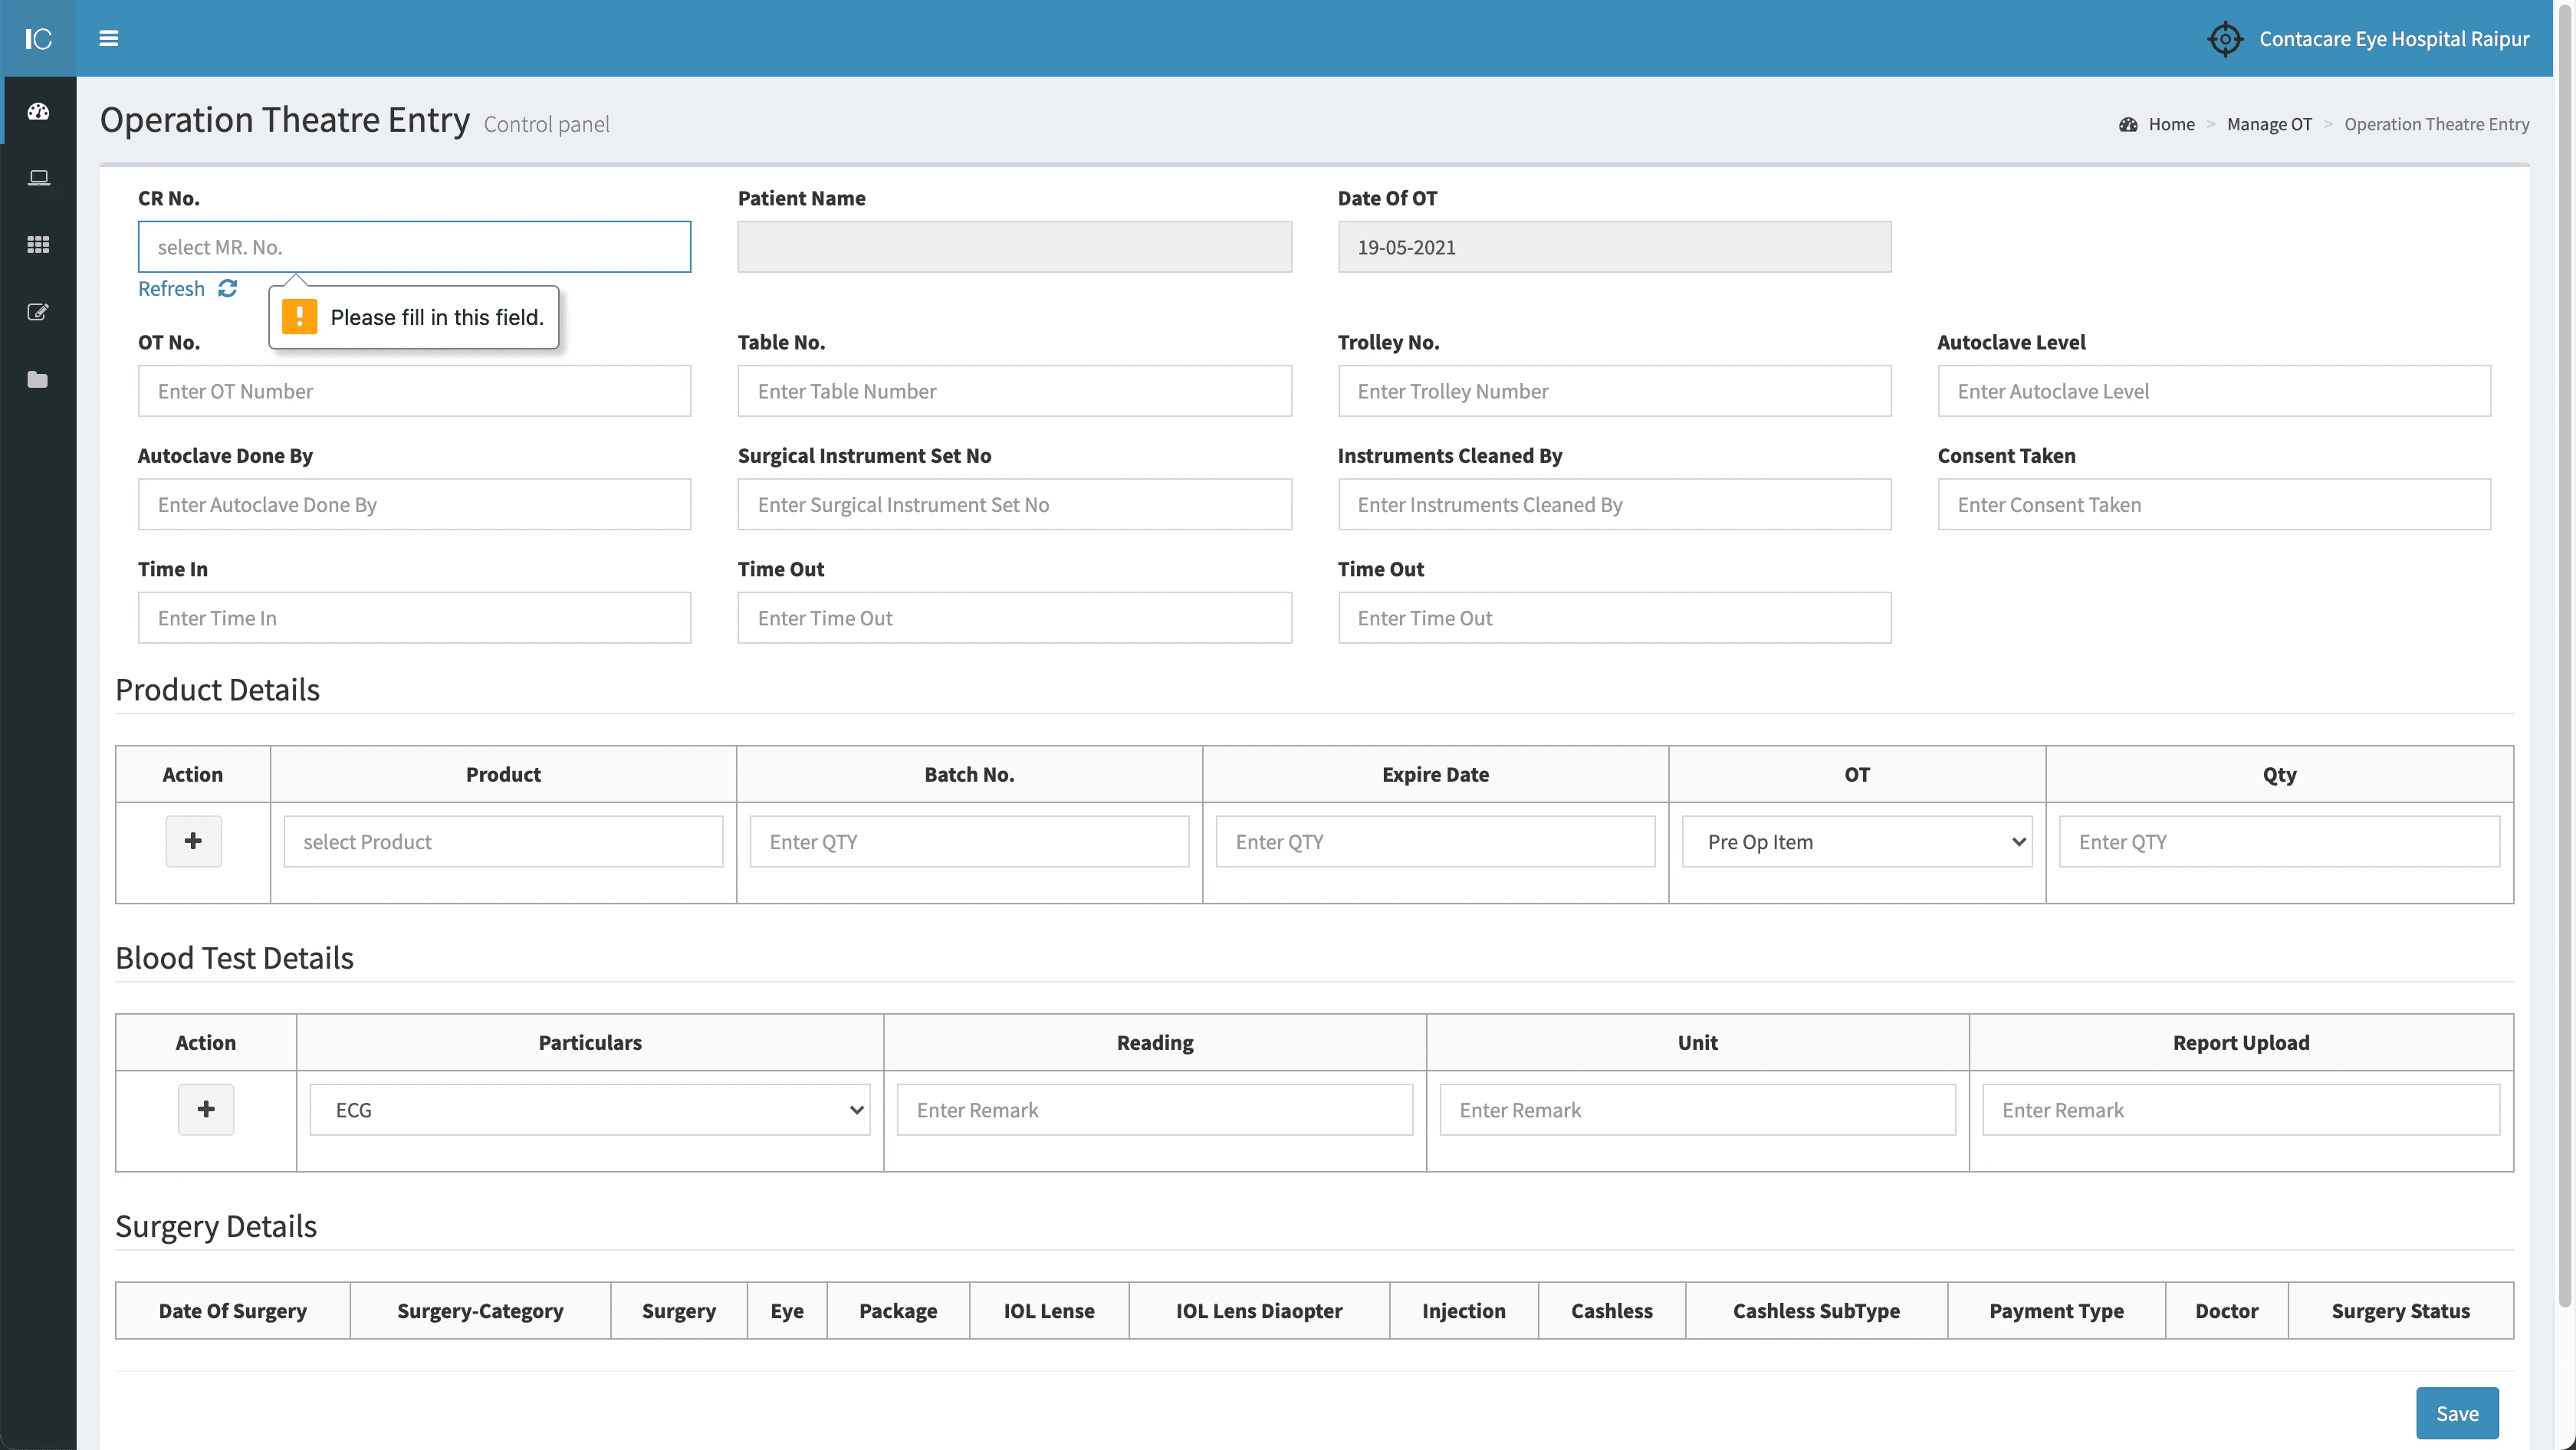
Task: Add a product row with plus button
Action: point(193,841)
